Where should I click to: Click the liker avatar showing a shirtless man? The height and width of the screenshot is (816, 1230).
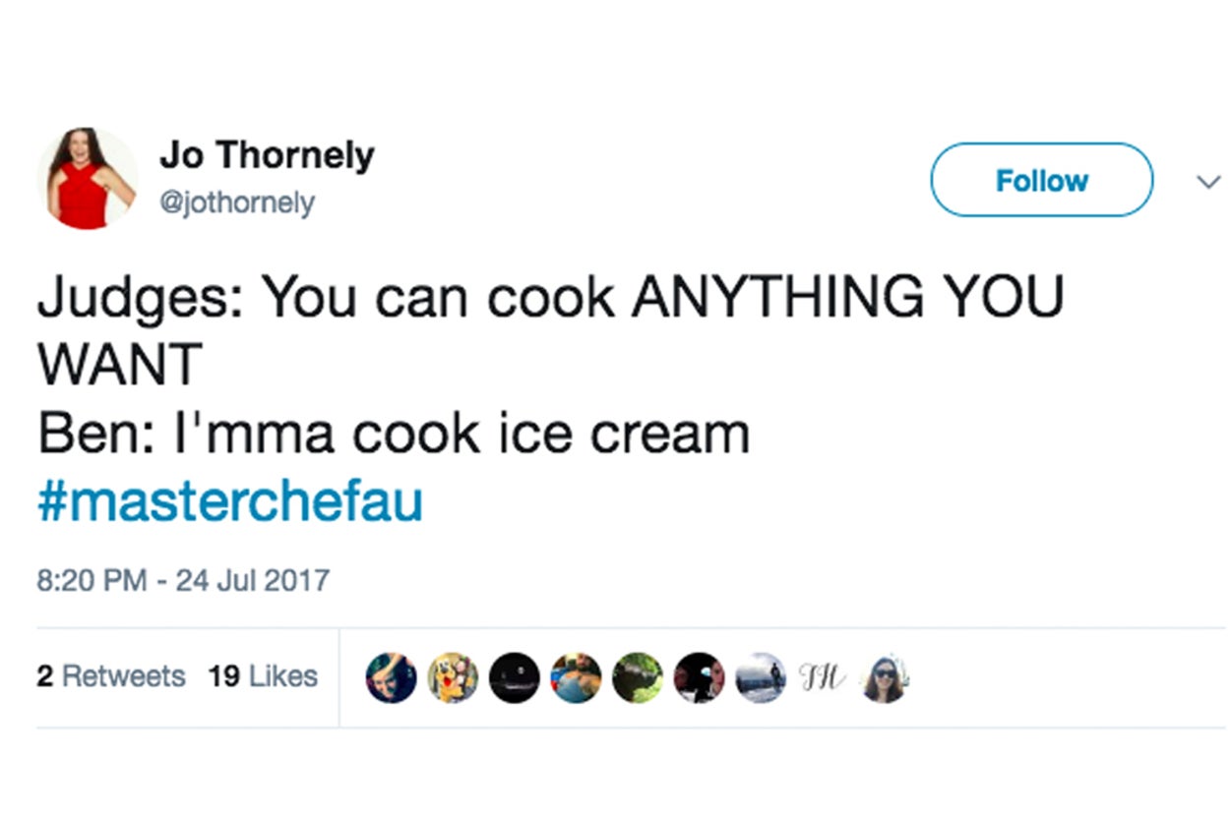(576, 677)
